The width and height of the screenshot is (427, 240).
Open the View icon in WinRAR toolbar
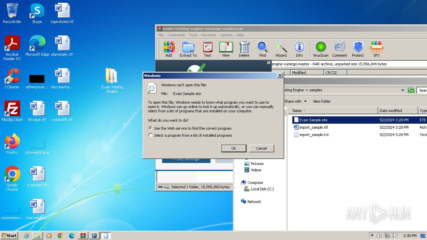coord(226,49)
